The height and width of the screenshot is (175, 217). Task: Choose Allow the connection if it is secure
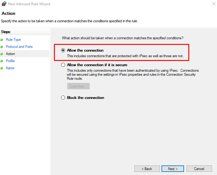(x=63, y=65)
